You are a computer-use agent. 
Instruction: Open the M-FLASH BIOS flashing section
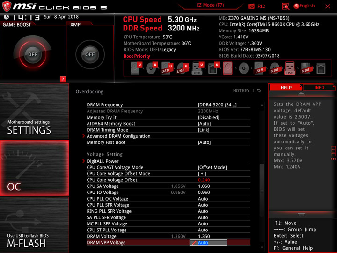tap(34, 224)
